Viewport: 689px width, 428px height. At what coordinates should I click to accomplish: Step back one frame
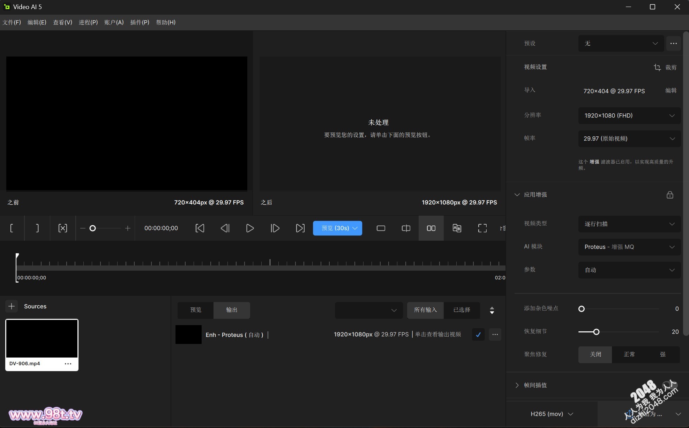click(x=225, y=228)
